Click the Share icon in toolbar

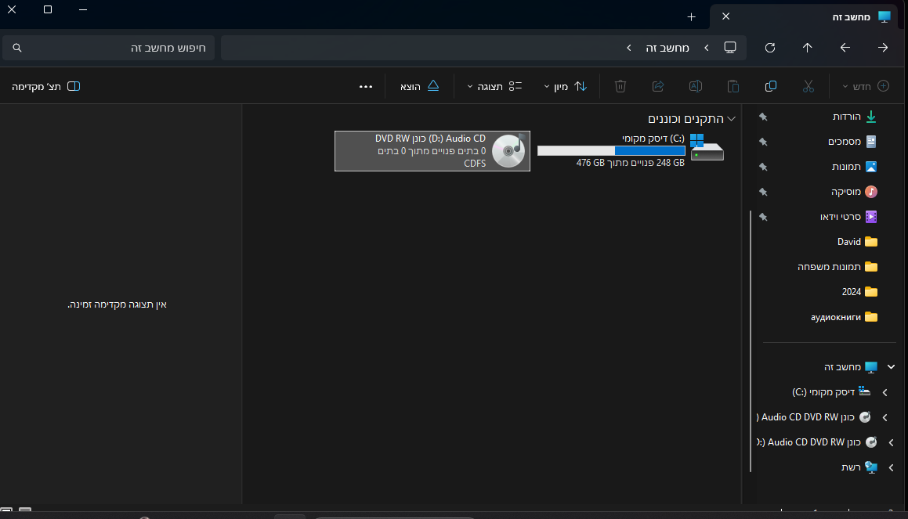click(x=658, y=86)
